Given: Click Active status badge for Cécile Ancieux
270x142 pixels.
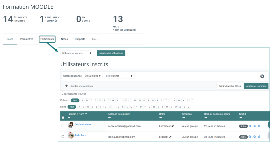Looking at the screenshot, I should click(243, 126).
